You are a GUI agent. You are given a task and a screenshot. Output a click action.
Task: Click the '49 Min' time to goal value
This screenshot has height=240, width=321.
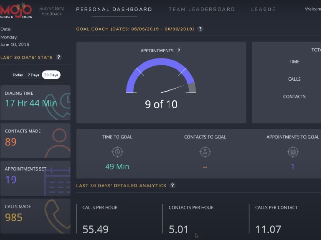coord(117,167)
